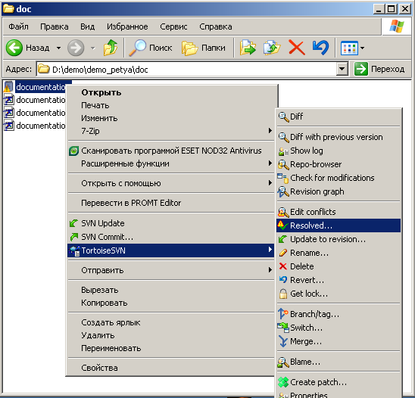
Task: Run SVN Update from context menu
Action: pyautogui.click(x=170, y=223)
